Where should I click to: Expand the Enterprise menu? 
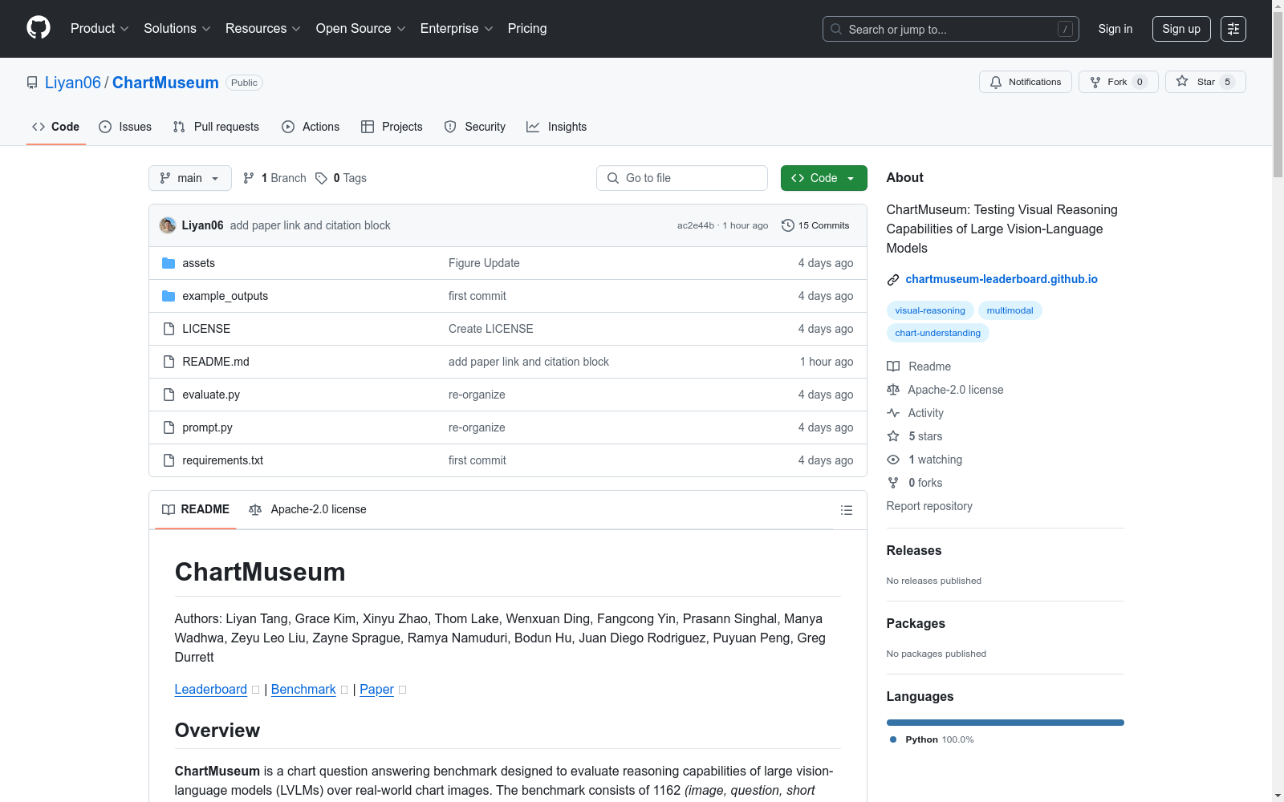click(x=457, y=29)
